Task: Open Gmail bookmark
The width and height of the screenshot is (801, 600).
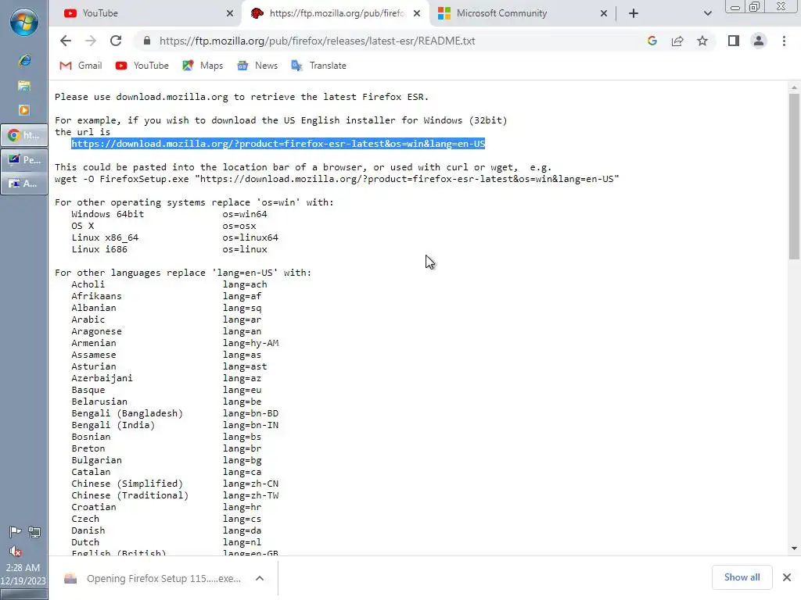Action: click(x=81, y=66)
